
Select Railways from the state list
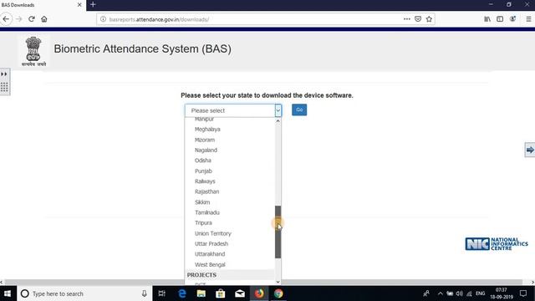(205, 181)
